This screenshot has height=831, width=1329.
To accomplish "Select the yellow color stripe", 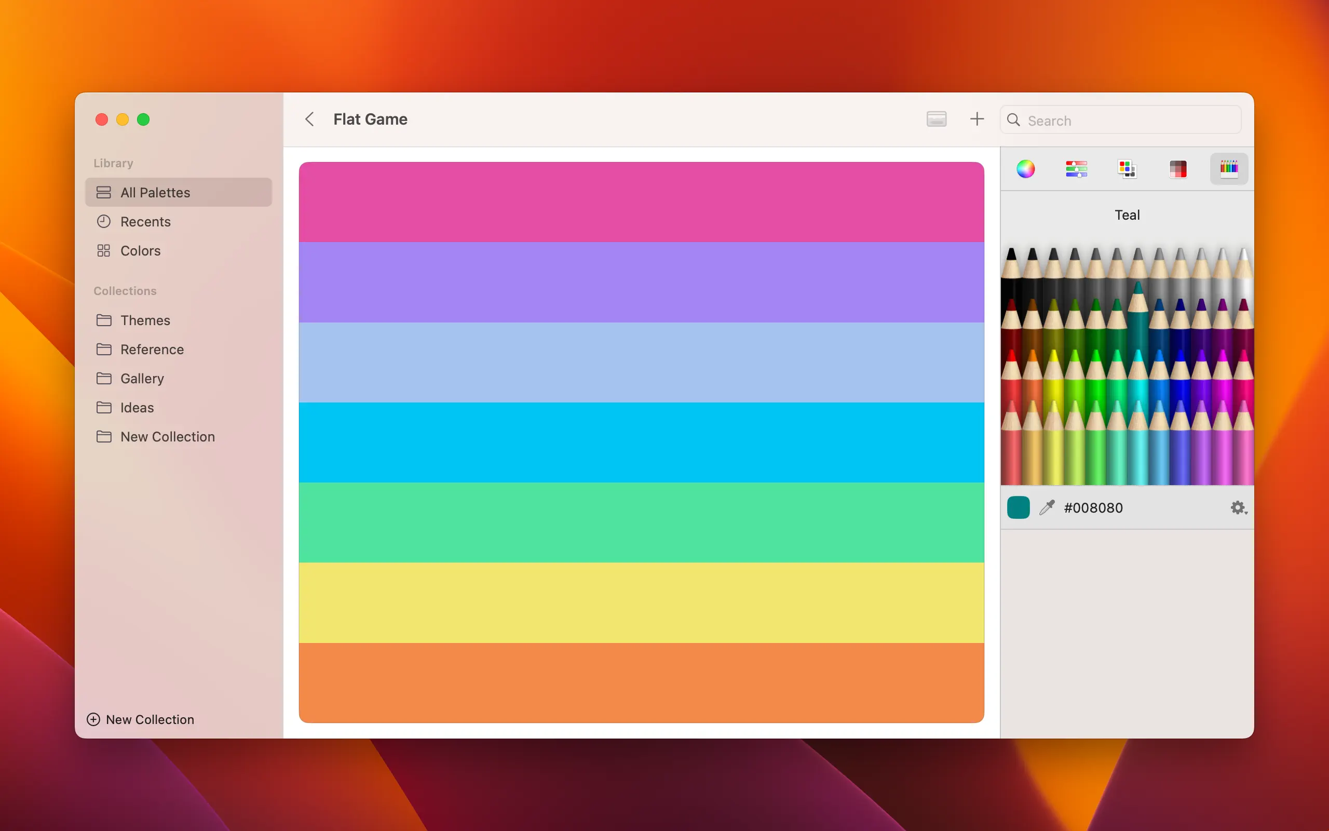I will pos(641,602).
